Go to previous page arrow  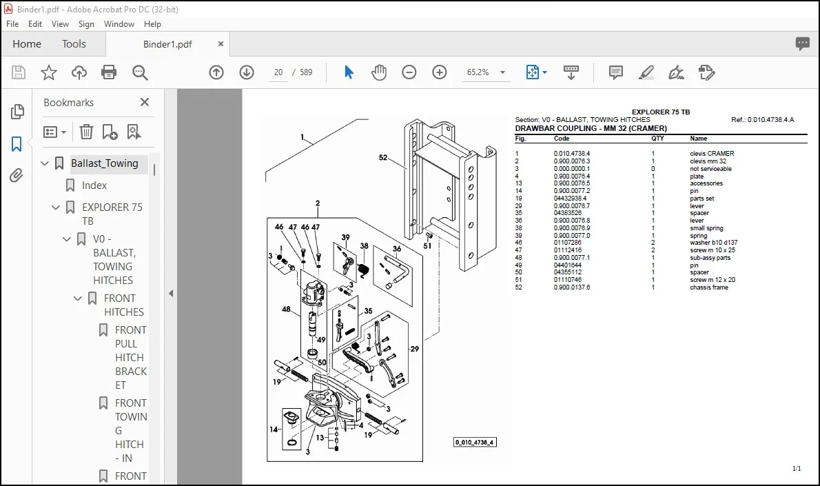pyautogui.click(x=216, y=72)
